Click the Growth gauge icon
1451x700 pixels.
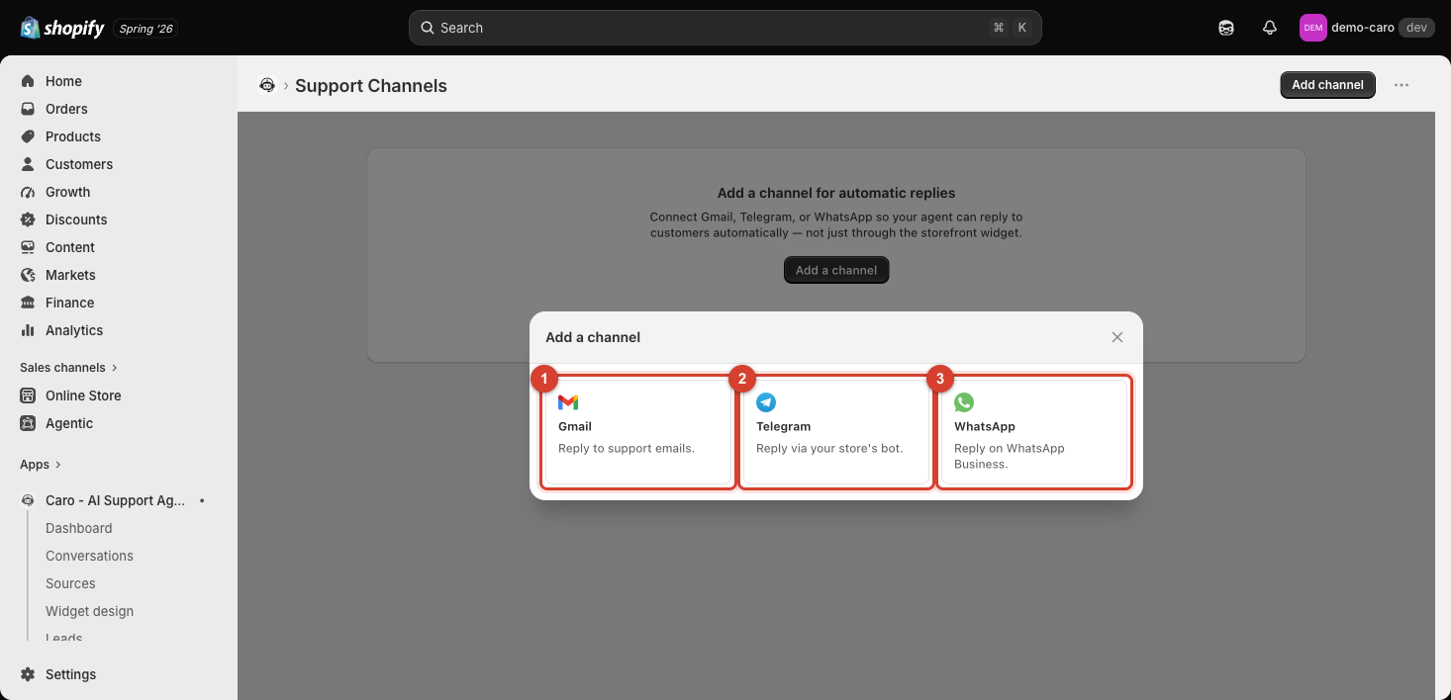tap(28, 192)
